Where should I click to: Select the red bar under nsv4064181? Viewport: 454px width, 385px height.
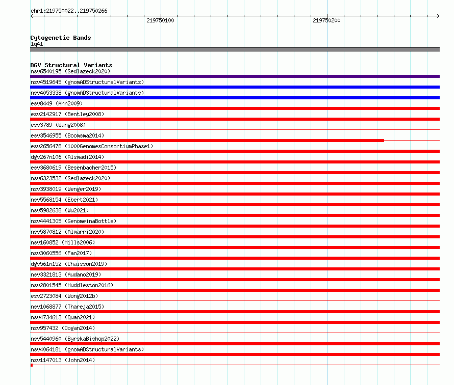(x=235, y=354)
